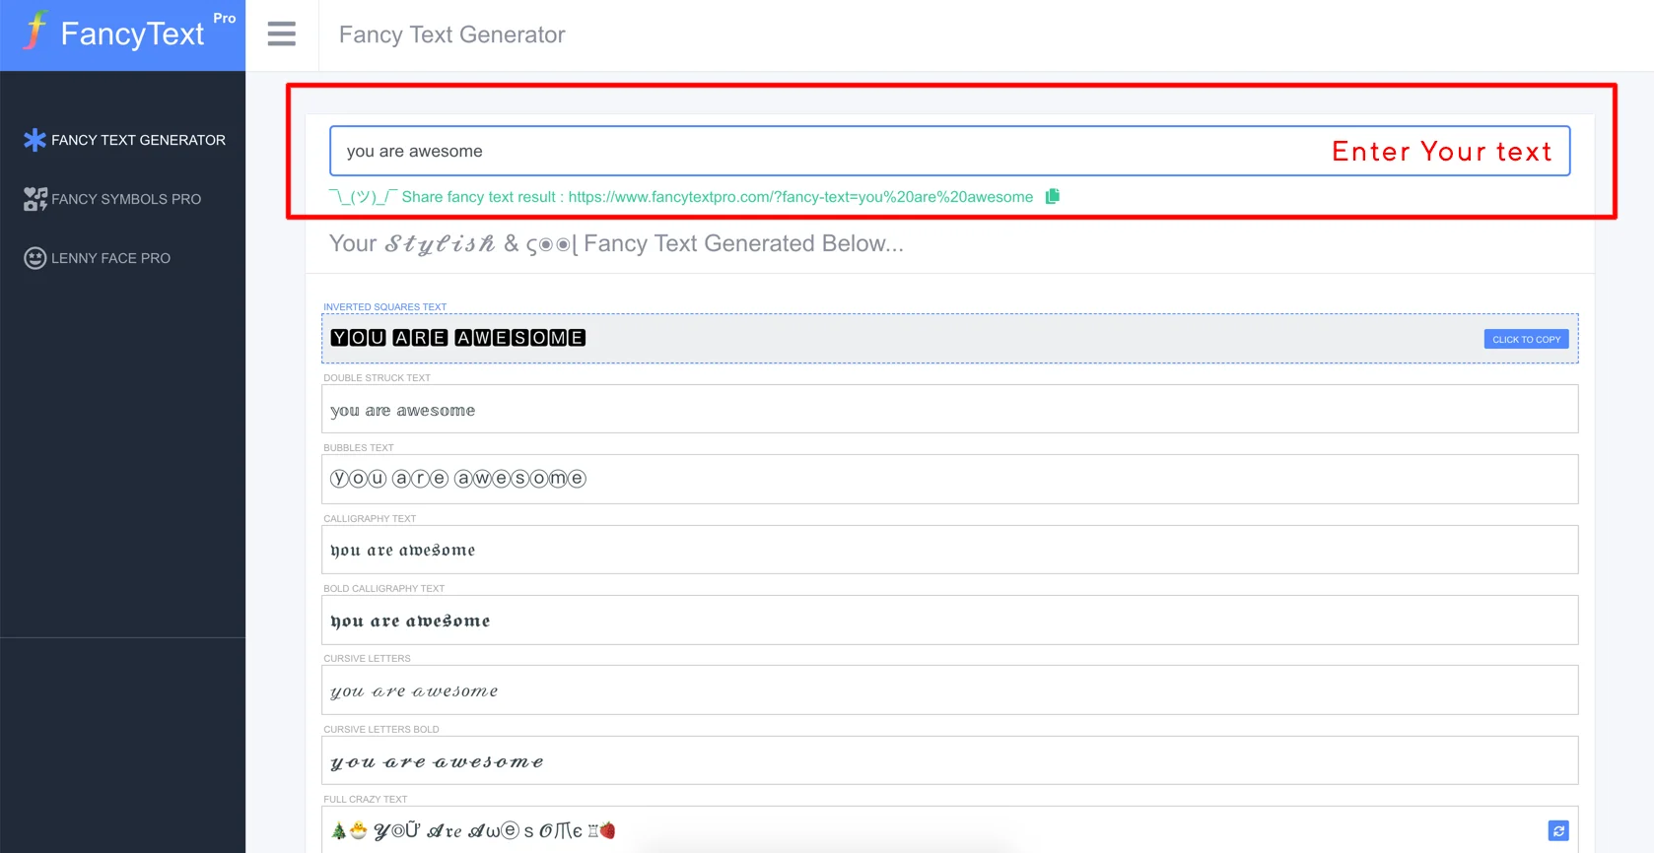Select the double struck text result
This screenshot has height=853, width=1654.
tap(949, 409)
